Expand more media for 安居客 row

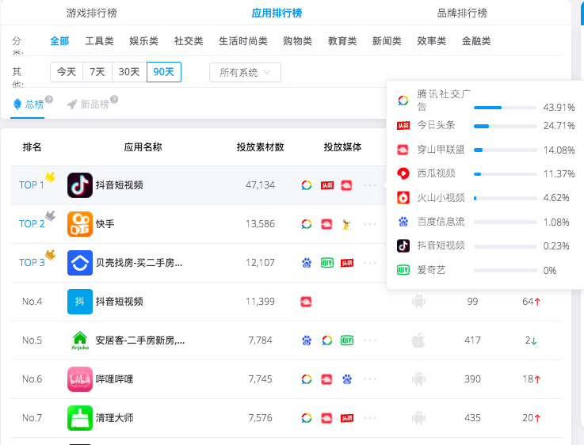[370, 340]
